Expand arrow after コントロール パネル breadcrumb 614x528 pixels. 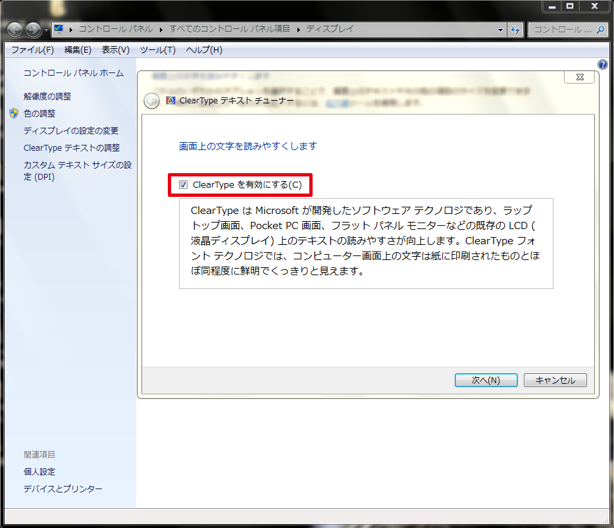(x=161, y=30)
